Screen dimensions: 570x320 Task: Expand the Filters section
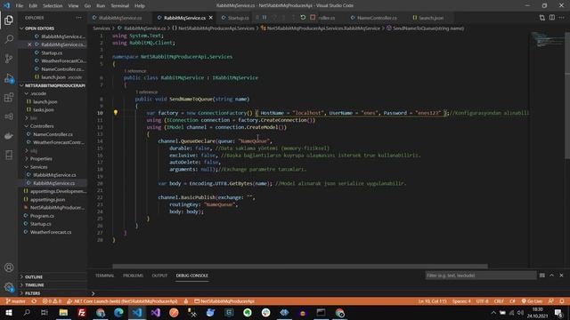tap(32, 293)
